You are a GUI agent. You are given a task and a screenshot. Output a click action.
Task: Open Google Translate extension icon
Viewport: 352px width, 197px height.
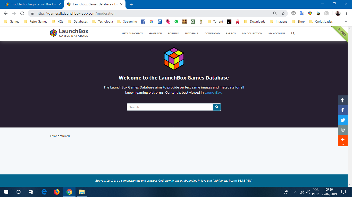coord(302,13)
